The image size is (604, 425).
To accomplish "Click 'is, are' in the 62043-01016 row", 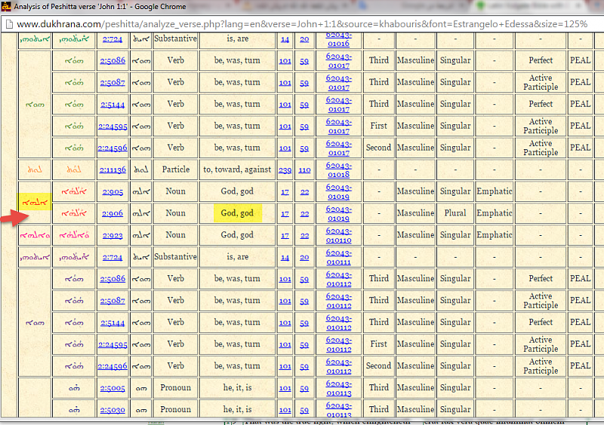I will pyautogui.click(x=237, y=38).
